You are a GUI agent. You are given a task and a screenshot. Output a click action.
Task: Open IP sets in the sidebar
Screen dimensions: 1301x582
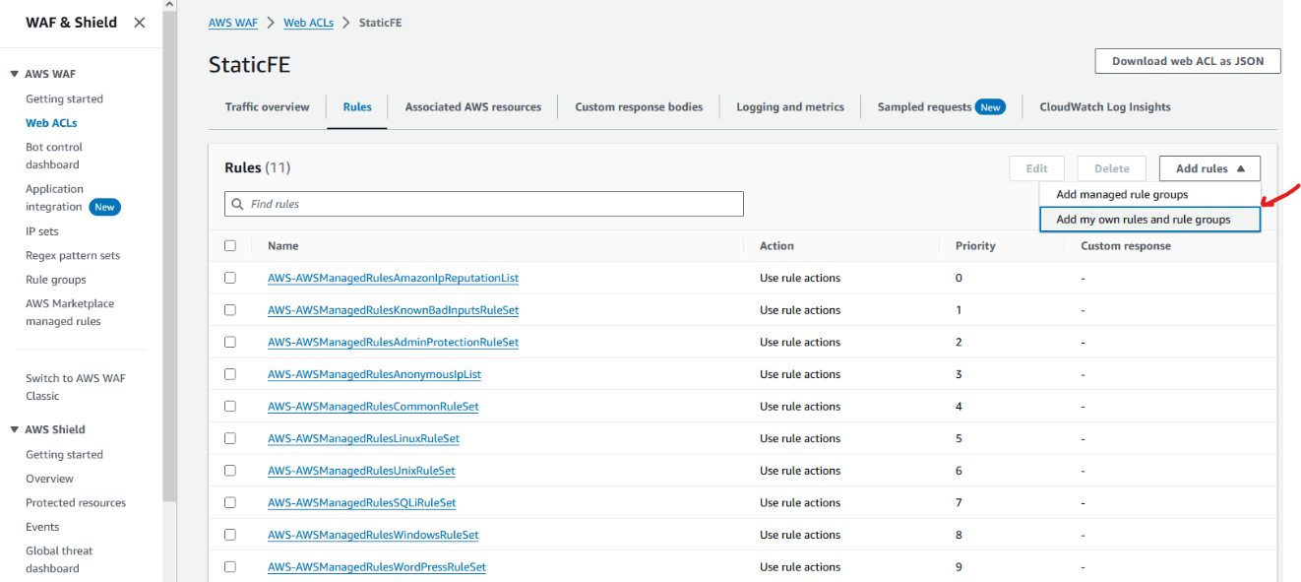pos(42,231)
